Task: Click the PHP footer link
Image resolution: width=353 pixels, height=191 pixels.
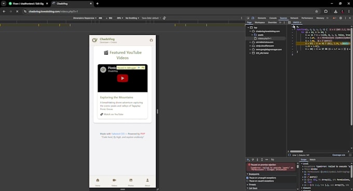Action: point(143,133)
